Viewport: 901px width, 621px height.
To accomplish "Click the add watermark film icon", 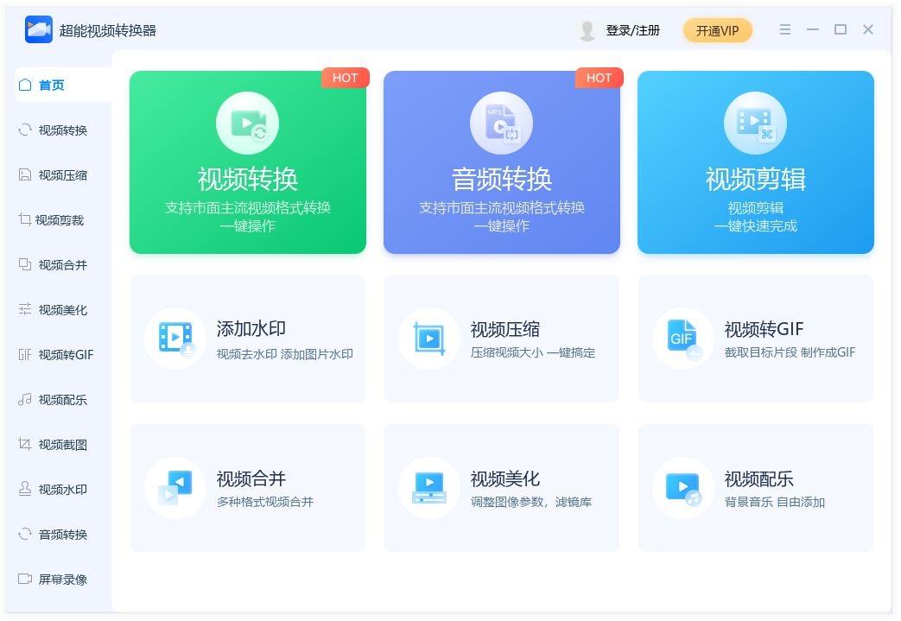I will click(x=175, y=339).
